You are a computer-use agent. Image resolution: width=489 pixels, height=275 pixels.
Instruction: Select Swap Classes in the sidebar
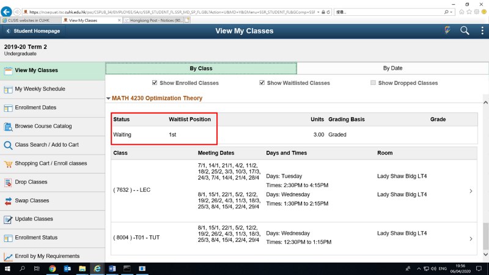(32, 200)
